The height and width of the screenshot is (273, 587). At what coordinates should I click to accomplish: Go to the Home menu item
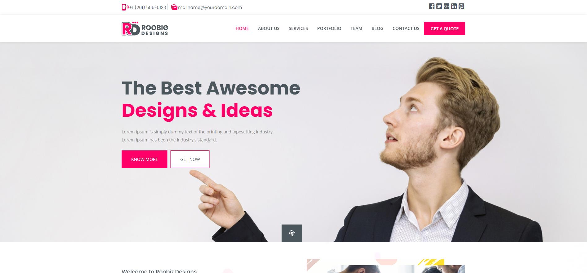coord(242,28)
